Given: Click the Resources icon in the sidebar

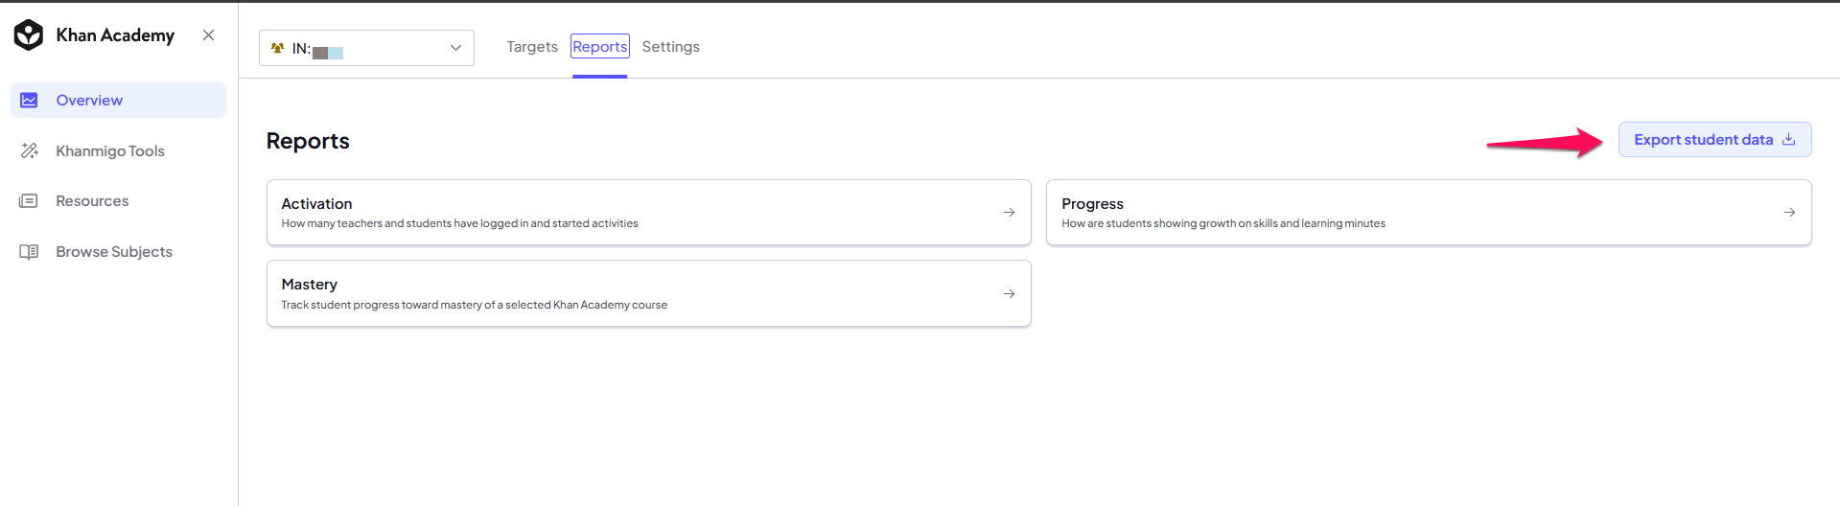Looking at the screenshot, I should tap(30, 201).
